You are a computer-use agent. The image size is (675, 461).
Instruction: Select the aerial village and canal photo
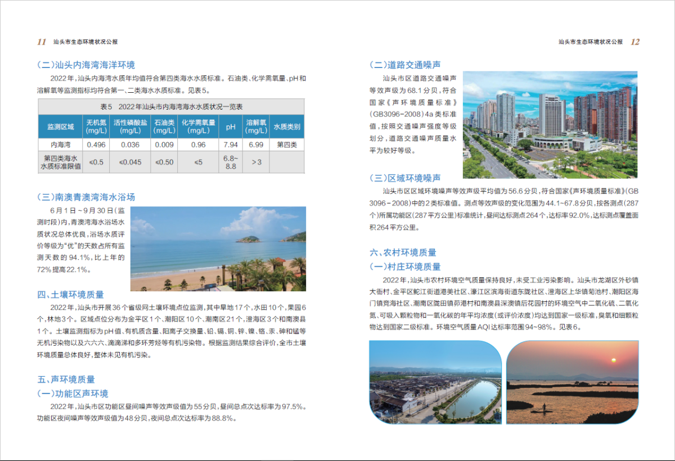435,382
